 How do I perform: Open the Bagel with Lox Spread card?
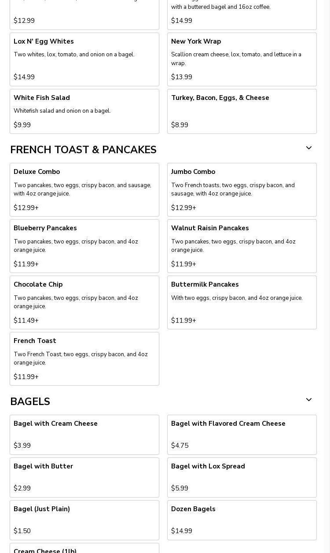pyautogui.click(x=242, y=477)
